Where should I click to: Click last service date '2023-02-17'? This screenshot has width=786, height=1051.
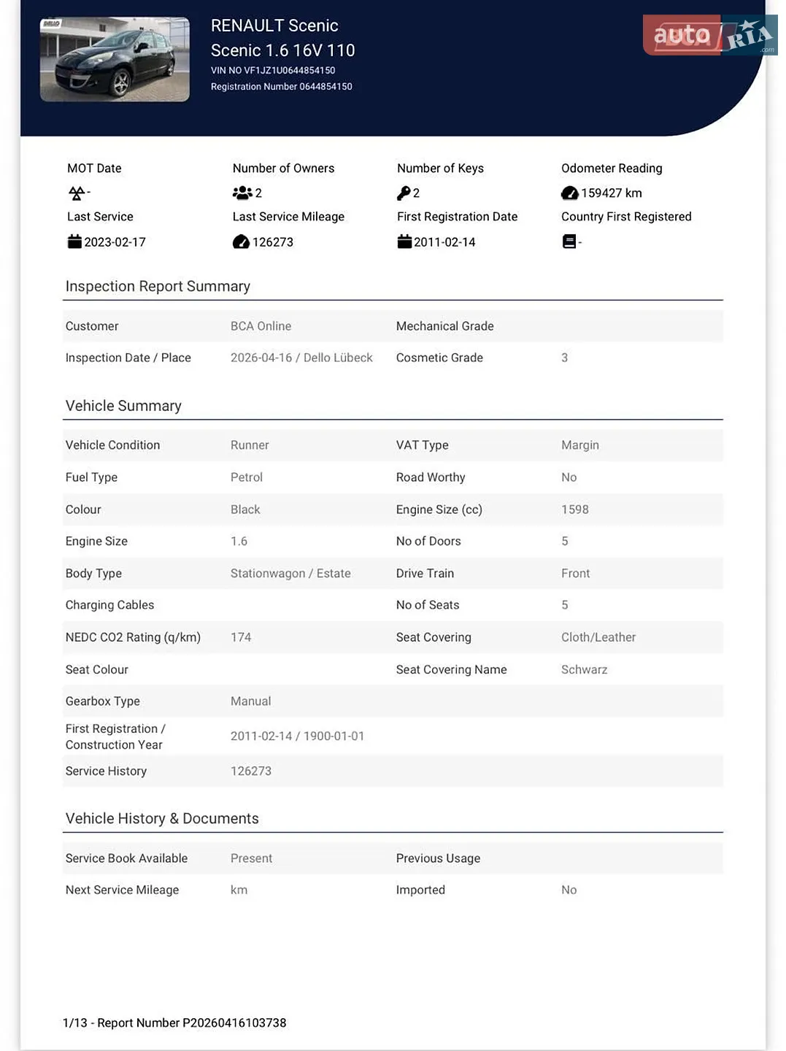(x=115, y=242)
